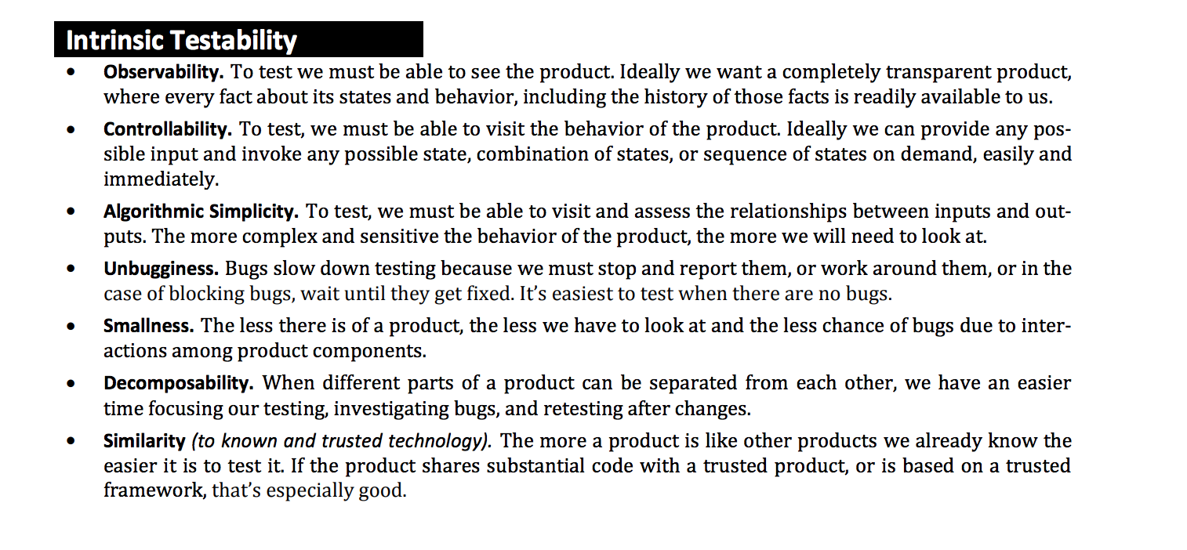Click the Algorithmic Simplicity bold term
Image resolution: width=1187 pixels, height=550 pixels.
pyautogui.click(x=201, y=212)
